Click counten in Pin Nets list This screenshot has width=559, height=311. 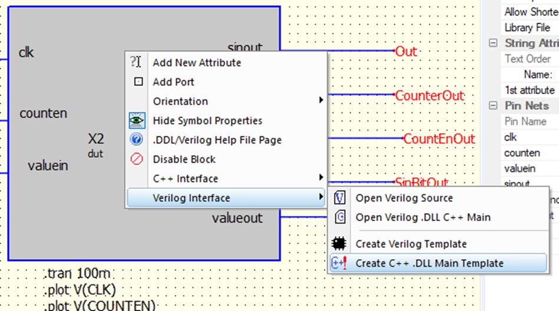tap(530, 153)
